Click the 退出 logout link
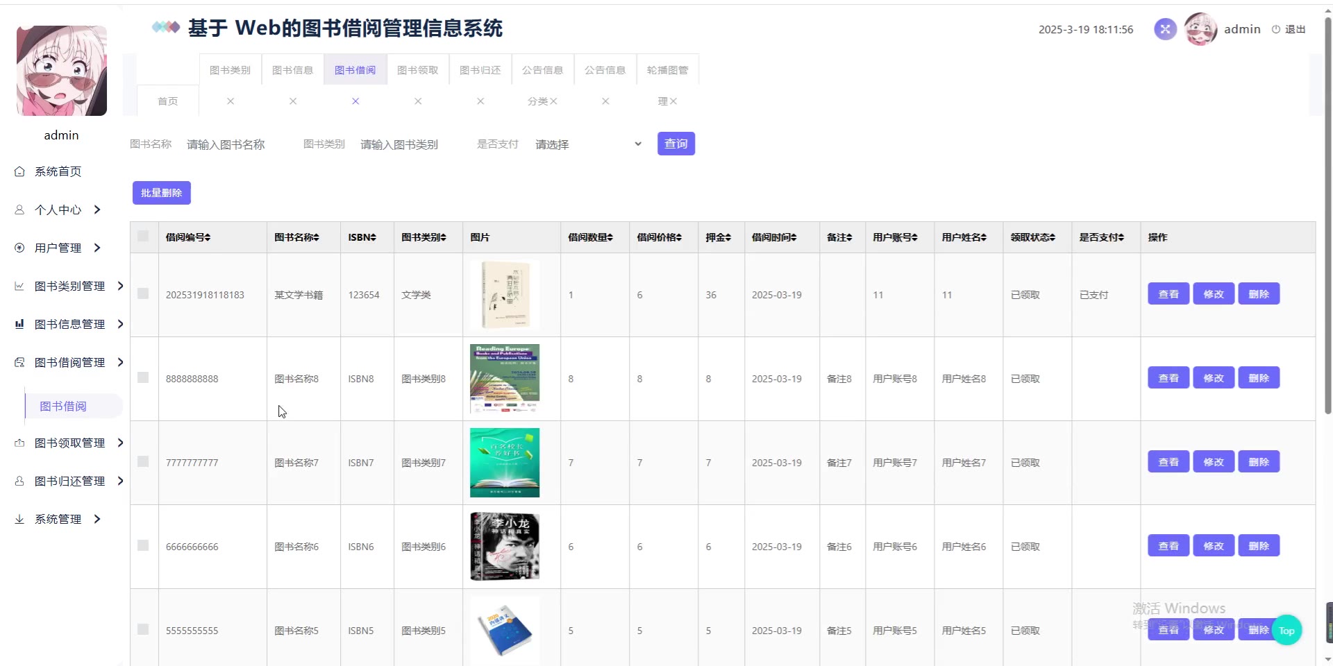Viewport: 1333px width, 666px height. 1289,29
